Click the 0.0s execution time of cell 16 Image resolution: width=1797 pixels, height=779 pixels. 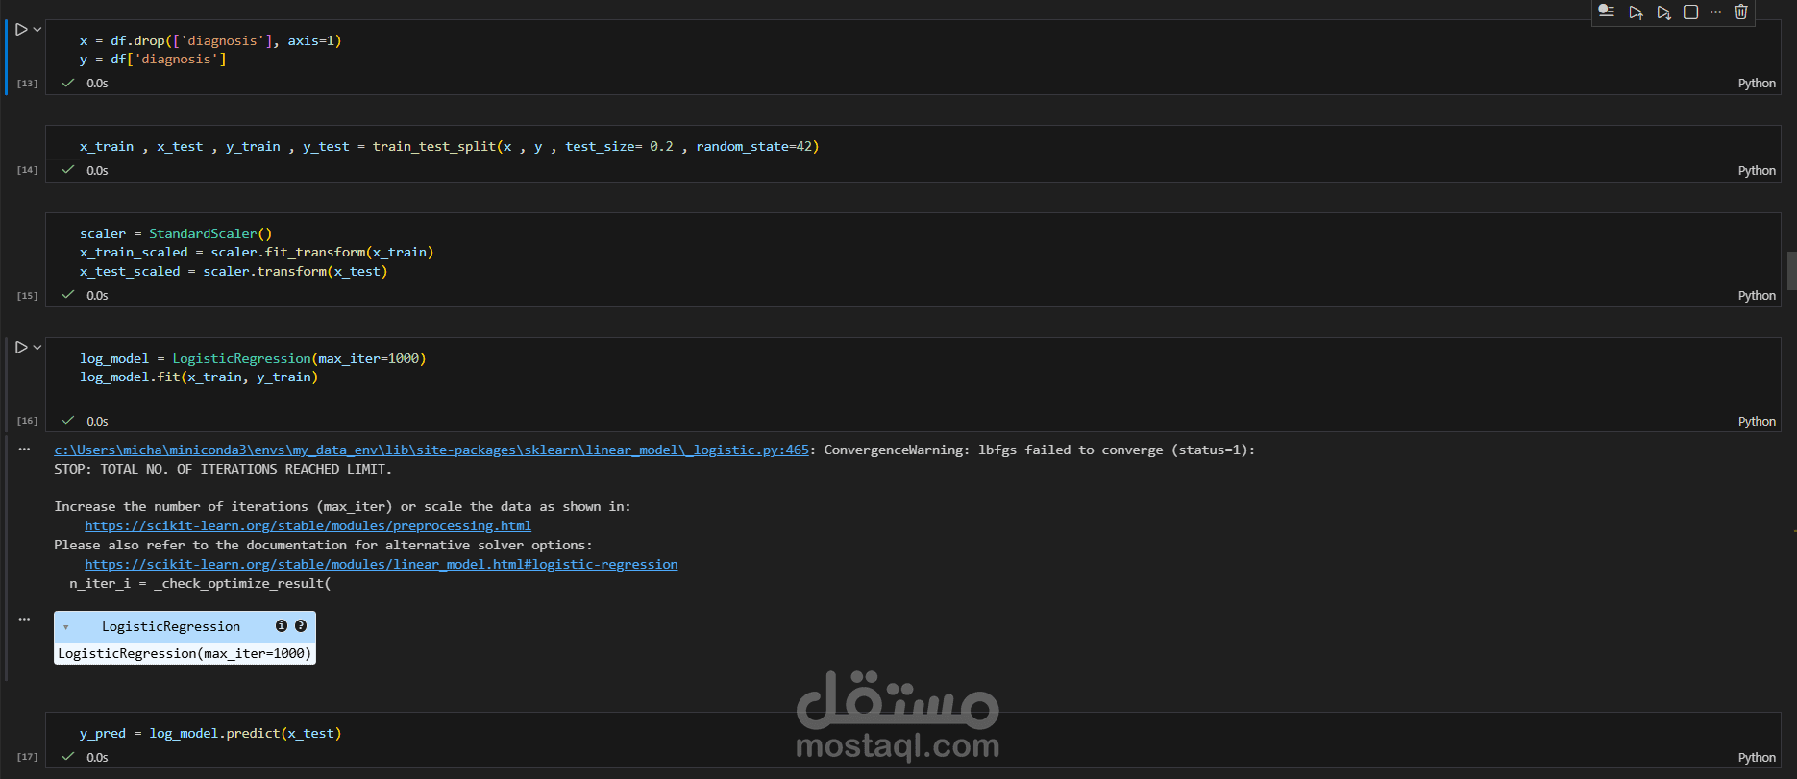click(x=97, y=422)
